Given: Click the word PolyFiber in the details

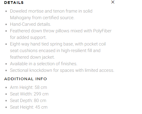Looking at the screenshot, I should pos(102,31).
